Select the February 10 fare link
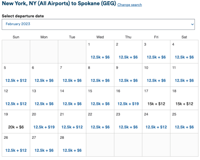 pos(156,80)
